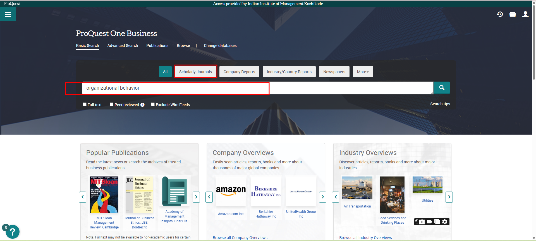The width and height of the screenshot is (536, 241).
Task: Click the camera screenshot capture icon
Action: (422, 222)
